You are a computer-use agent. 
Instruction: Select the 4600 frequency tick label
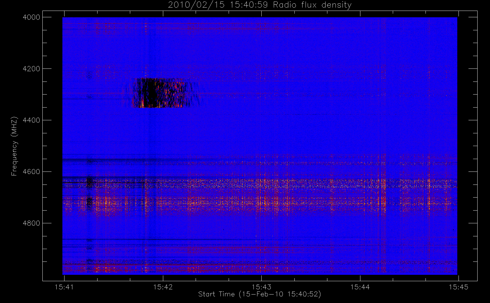[x=31, y=172]
